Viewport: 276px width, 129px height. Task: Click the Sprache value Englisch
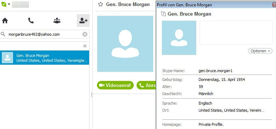tap(205, 103)
